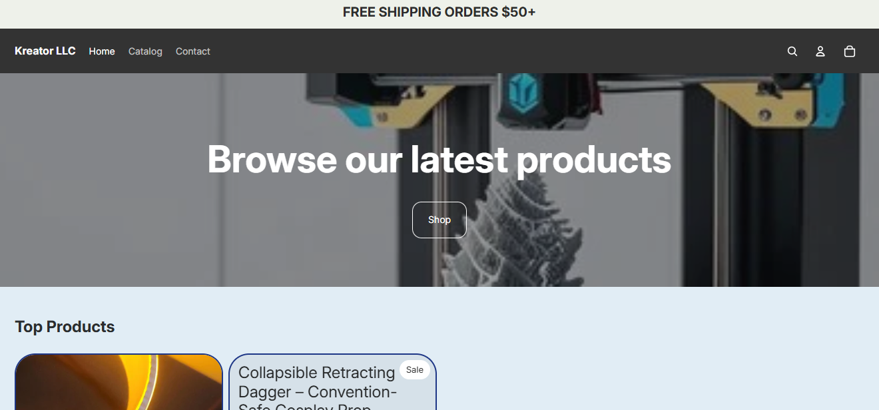The height and width of the screenshot is (410, 879).
Task: Open the Contact page link
Action: click(193, 51)
